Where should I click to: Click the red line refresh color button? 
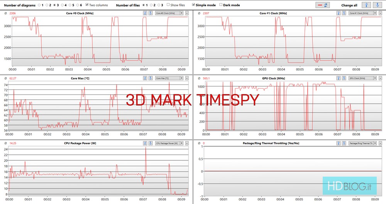(322, 5)
